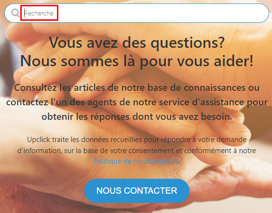The image size is (272, 213).
Task: Click the NOUS CONTACTER button
Action: [137, 191]
